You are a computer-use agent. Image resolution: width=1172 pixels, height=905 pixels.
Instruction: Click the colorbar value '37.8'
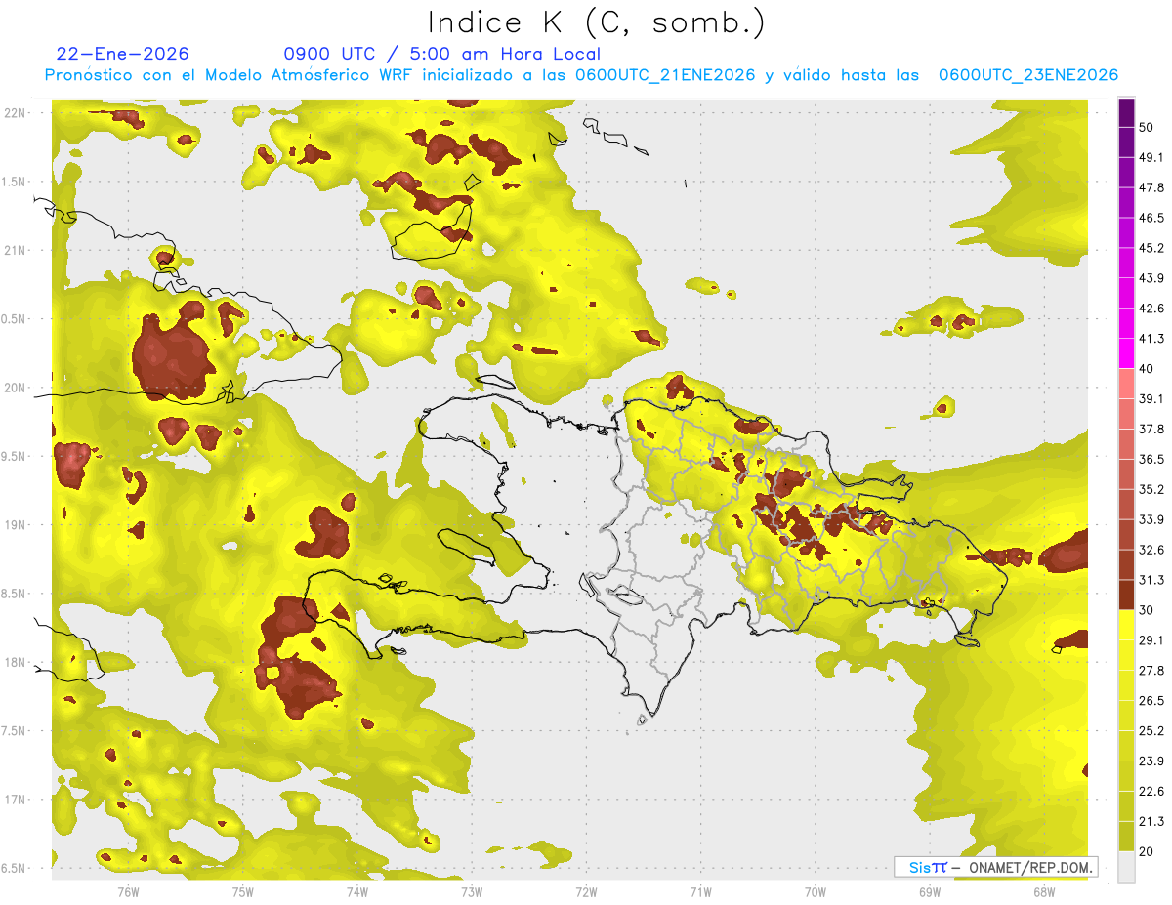1151,430
